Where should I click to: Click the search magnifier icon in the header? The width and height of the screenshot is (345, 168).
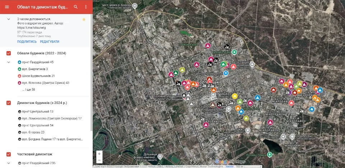click(x=76, y=7)
